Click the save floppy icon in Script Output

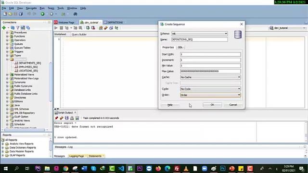pyautogui.click(x=67, y=118)
